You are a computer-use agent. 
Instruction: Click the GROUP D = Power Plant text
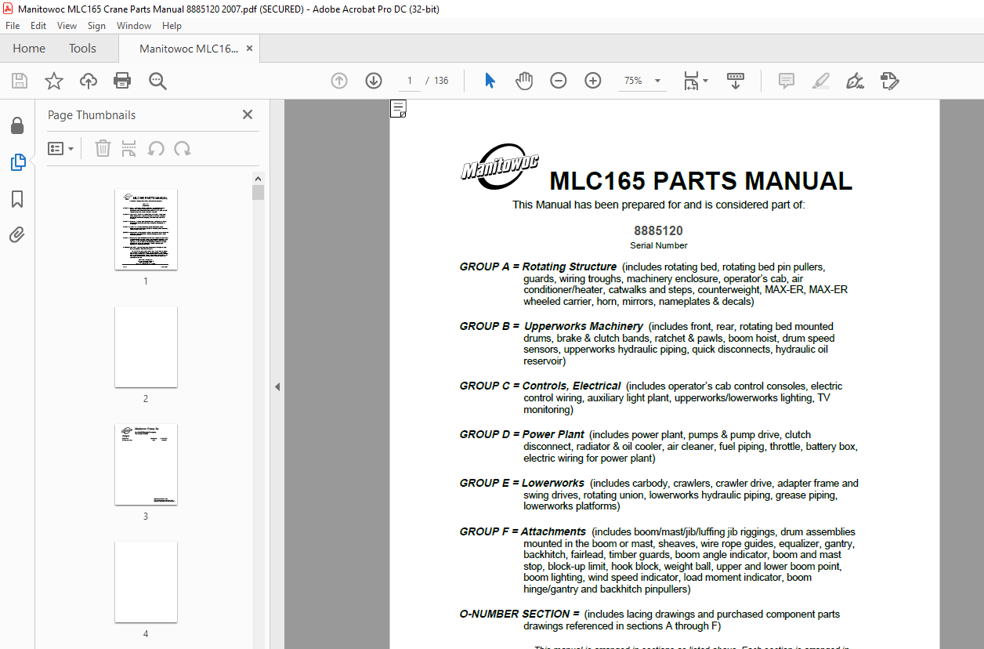click(522, 434)
